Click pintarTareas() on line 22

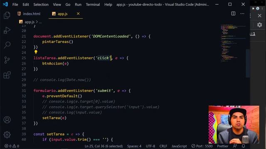tap(58, 42)
